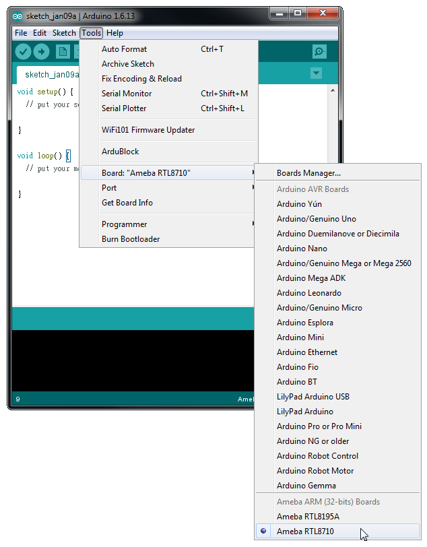This screenshot has width=427, height=547.
Task: Select Arduino Fio board
Action: (337, 367)
